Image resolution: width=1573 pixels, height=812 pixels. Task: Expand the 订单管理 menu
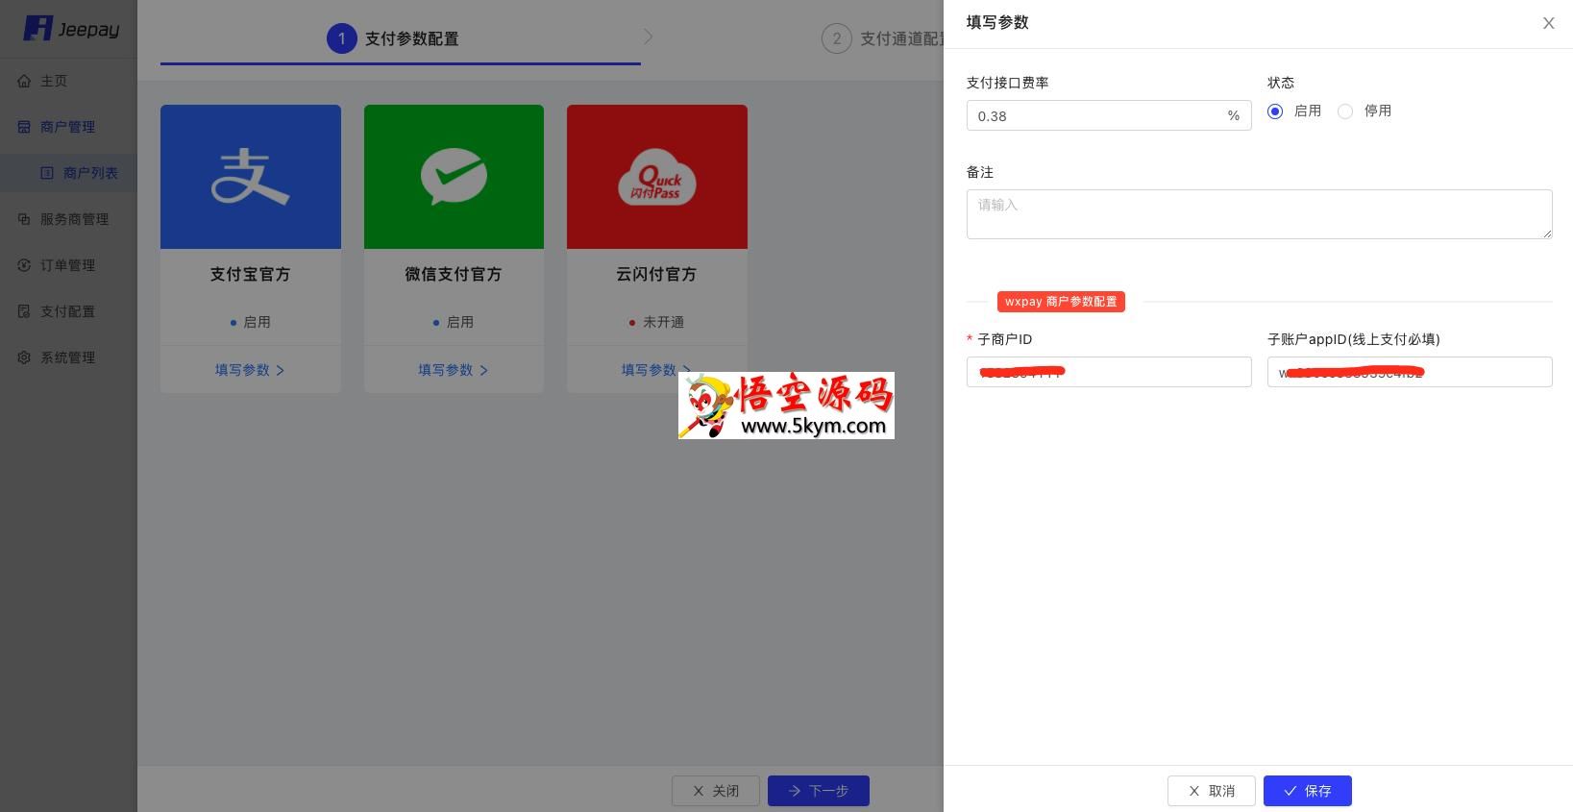click(68, 265)
